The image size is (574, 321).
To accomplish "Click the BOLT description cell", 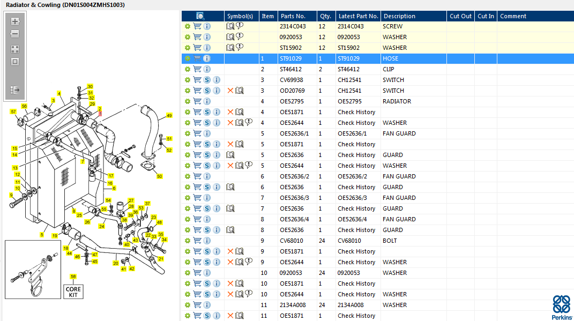I will (390, 241).
